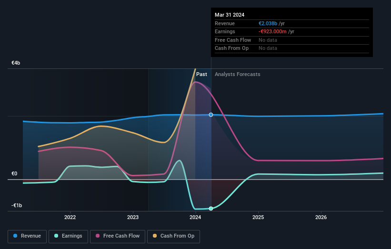Click the 2025 x-axis label
This screenshot has width=391, height=249.
(258, 217)
